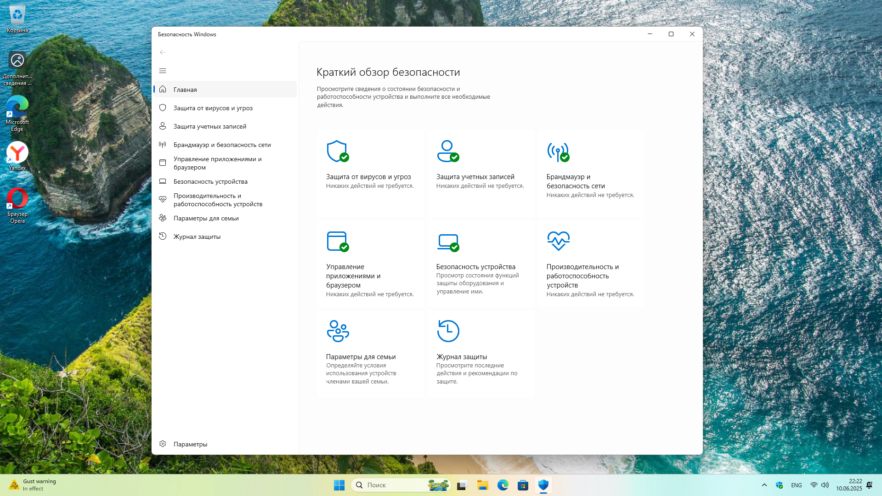Open the Windows Start button
This screenshot has width=882, height=496.
tap(339, 485)
